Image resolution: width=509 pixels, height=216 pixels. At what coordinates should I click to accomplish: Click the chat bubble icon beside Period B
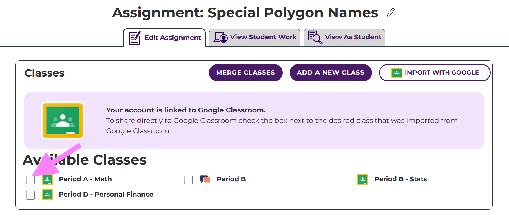tap(205, 179)
